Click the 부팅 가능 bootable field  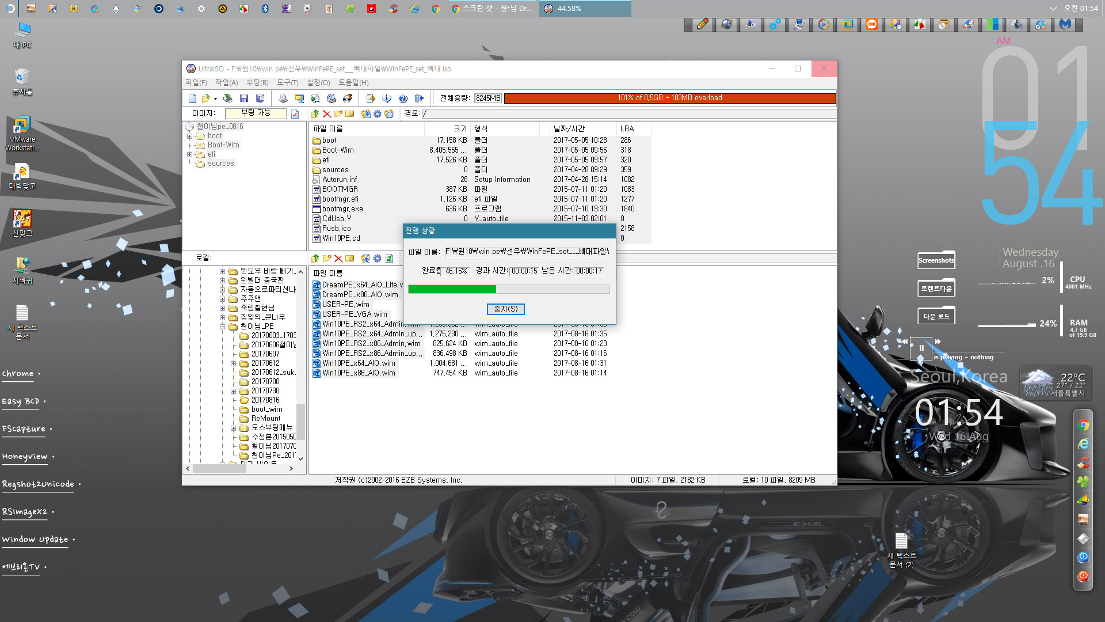[256, 113]
